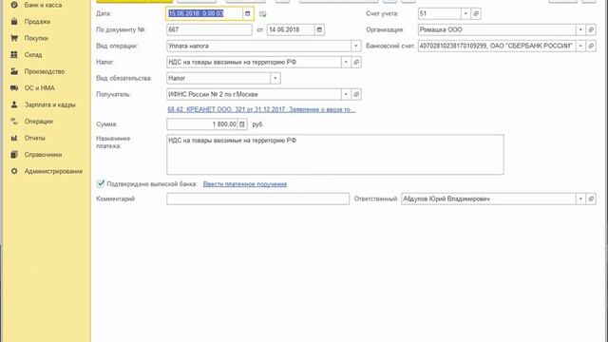Expand the Организация dropdown

tap(580, 29)
